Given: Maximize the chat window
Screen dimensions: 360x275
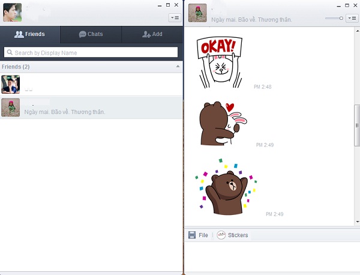Looking at the screenshot, I should 347,5.
